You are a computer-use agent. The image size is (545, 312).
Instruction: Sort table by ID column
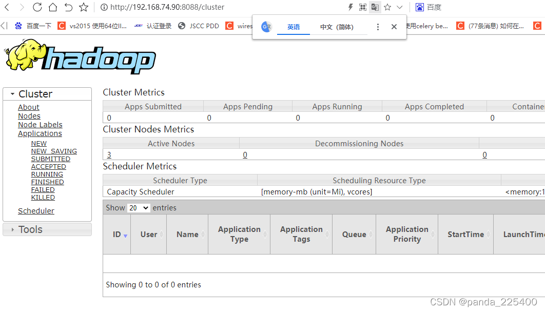coord(117,235)
